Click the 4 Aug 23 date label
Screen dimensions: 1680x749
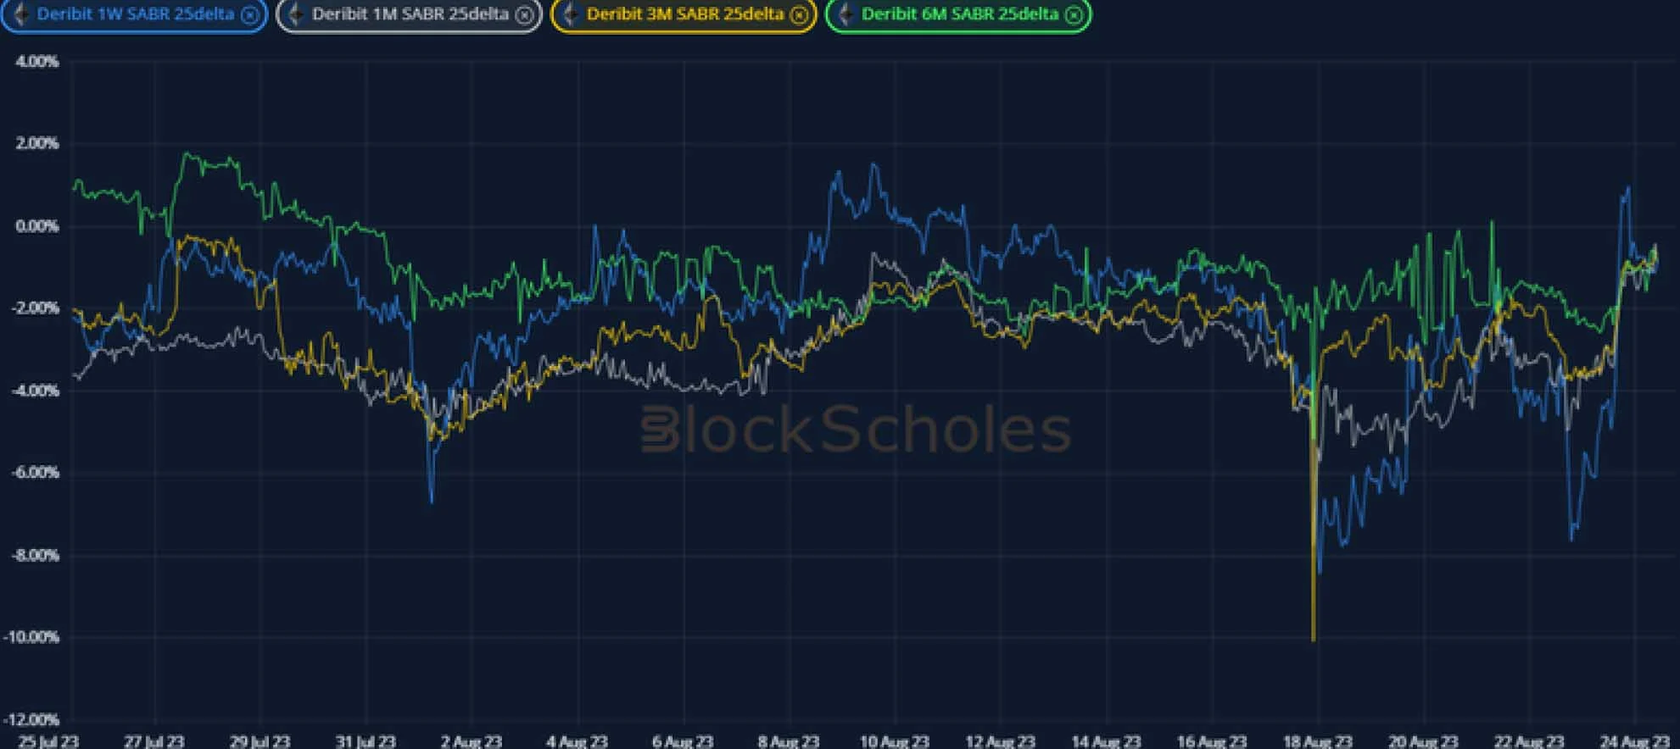tap(578, 741)
